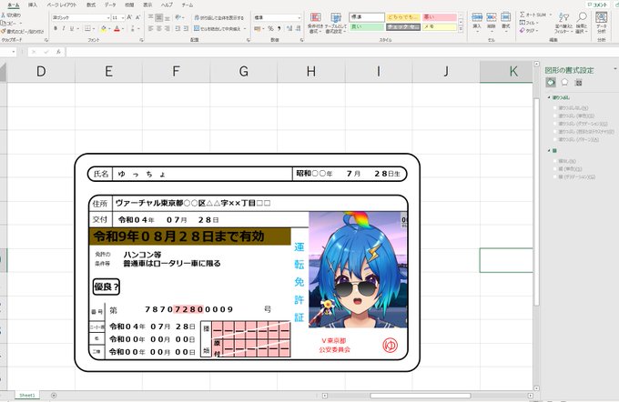The height and width of the screenshot is (402, 619).
Task: Select bottom vertical alignment icon
Action: pyautogui.click(x=167, y=18)
